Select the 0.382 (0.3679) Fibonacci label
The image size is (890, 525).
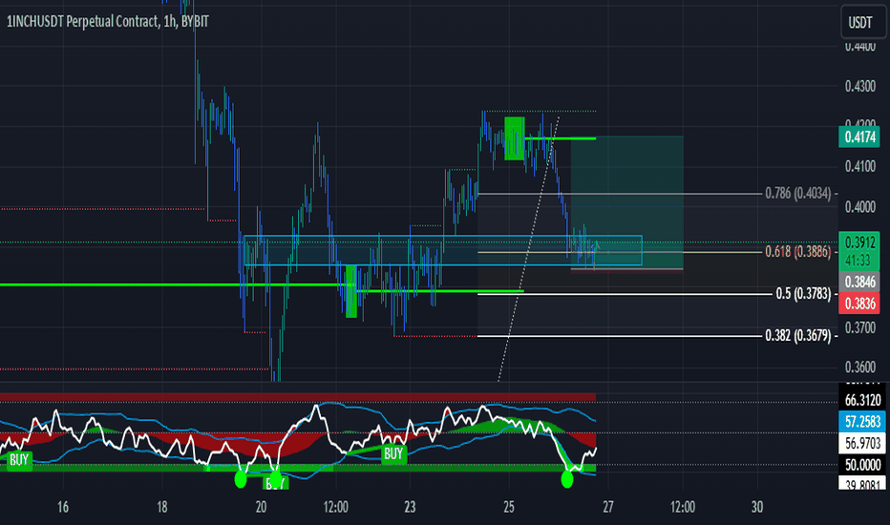[x=798, y=336]
